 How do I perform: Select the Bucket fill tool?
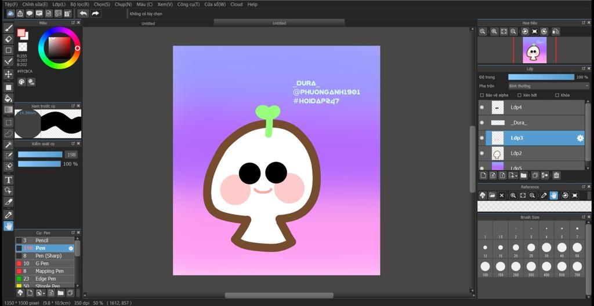(x=8, y=98)
